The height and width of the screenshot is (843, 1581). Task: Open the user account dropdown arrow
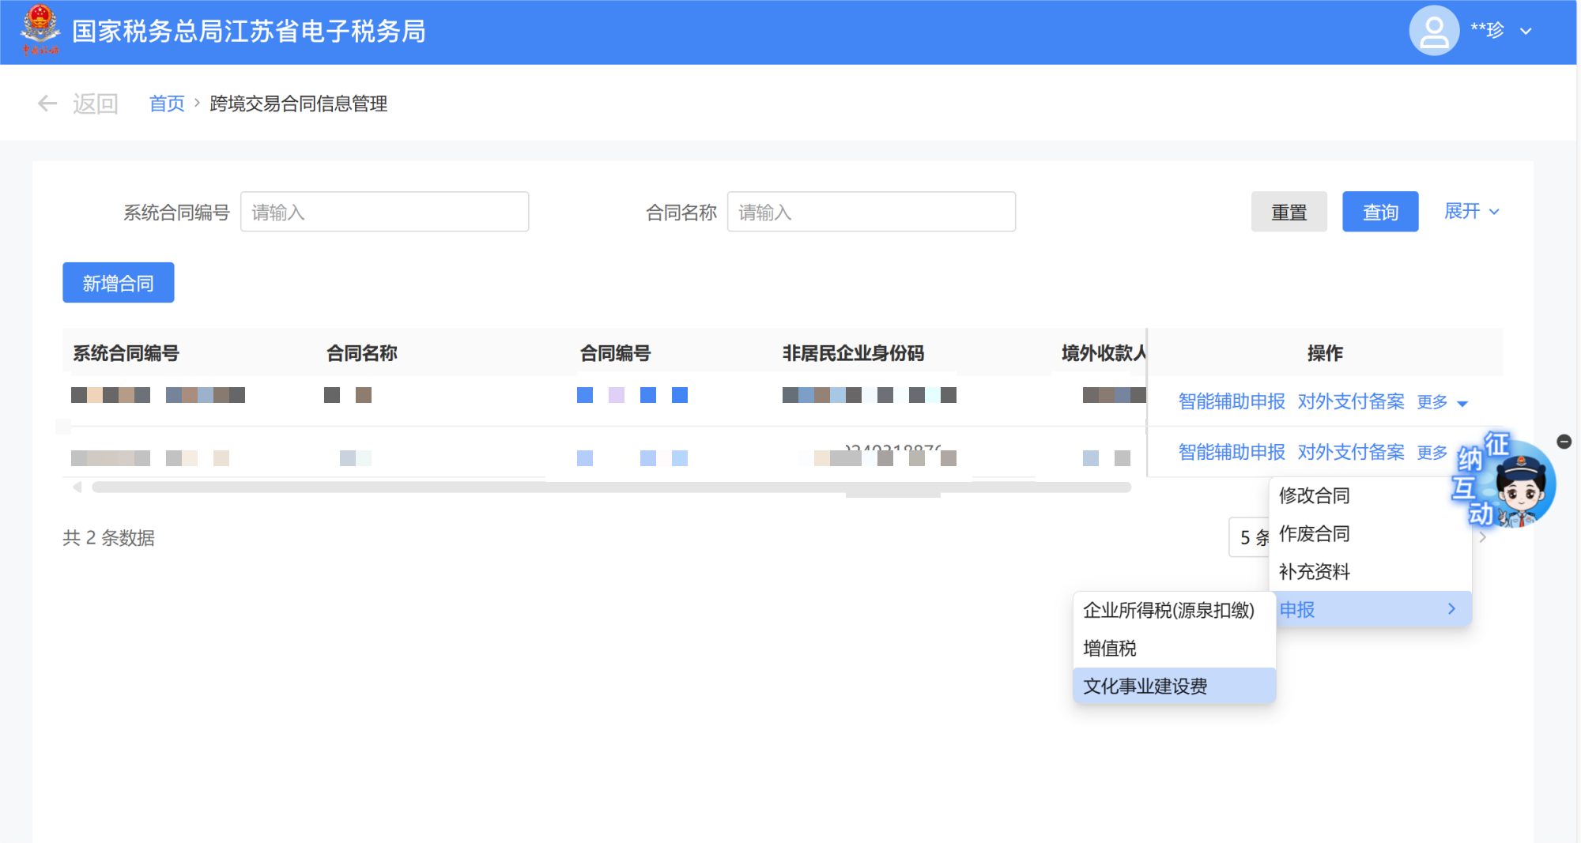[x=1526, y=32]
